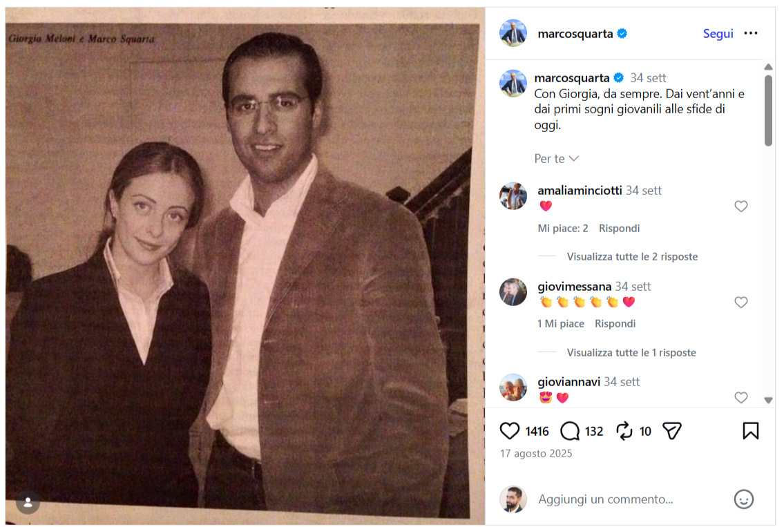Viewport: 784px width, 527px height.
Task: Repost using the arrows icon
Action: [x=624, y=431]
